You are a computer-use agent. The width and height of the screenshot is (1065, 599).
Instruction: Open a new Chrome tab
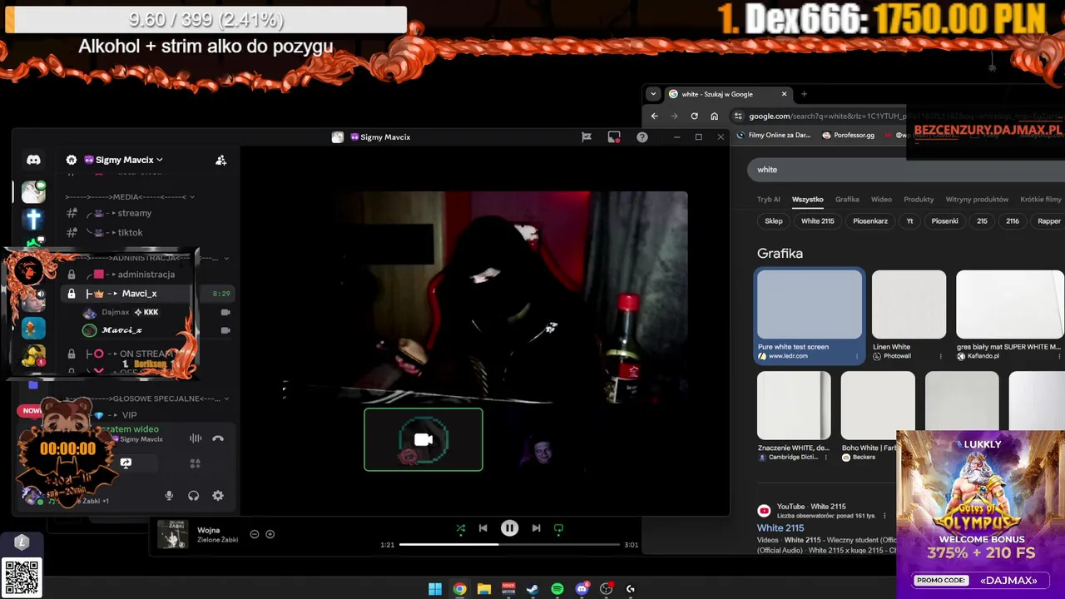pyautogui.click(x=804, y=94)
